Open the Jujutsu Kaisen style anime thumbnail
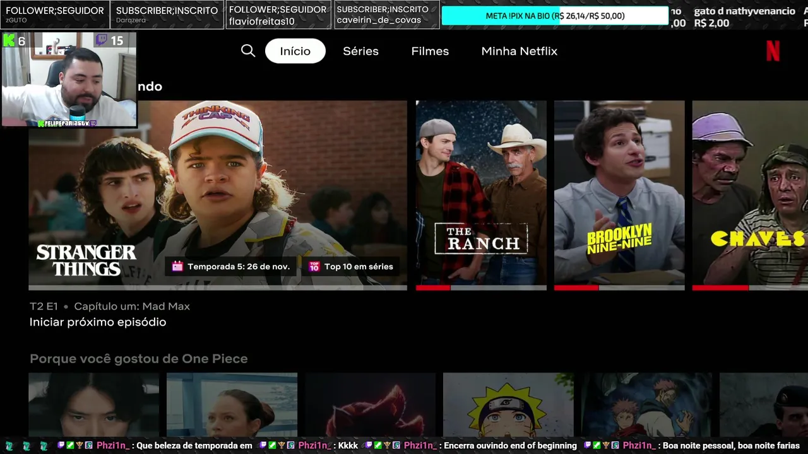This screenshot has width=808, height=454. tap(646, 405)
